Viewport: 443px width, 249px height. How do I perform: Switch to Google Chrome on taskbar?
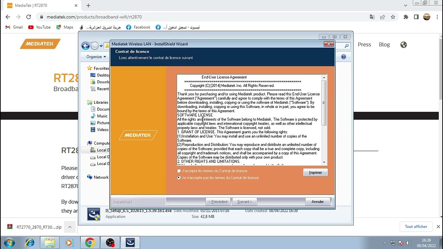click(x=90, y=243)
